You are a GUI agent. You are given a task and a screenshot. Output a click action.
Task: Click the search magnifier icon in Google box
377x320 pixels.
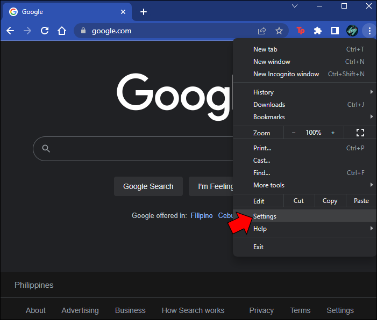(46, 149)
